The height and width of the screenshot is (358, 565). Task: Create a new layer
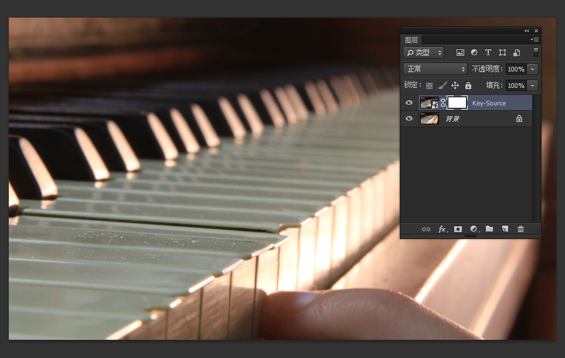pos(505,229)
